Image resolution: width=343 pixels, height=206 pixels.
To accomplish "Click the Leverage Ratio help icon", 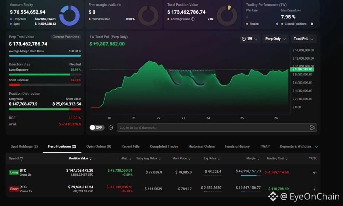I will [193, 19].
